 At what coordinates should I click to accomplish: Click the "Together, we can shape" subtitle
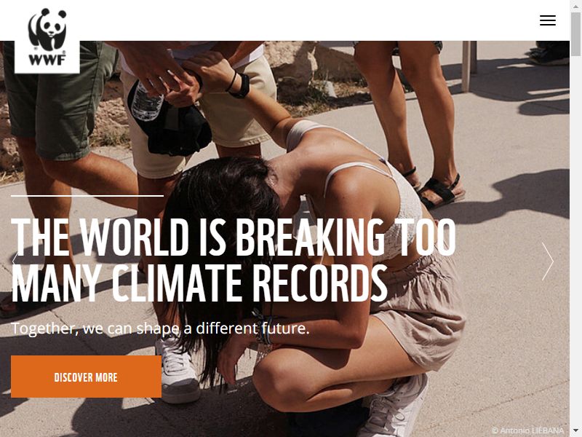click(160, 328)
